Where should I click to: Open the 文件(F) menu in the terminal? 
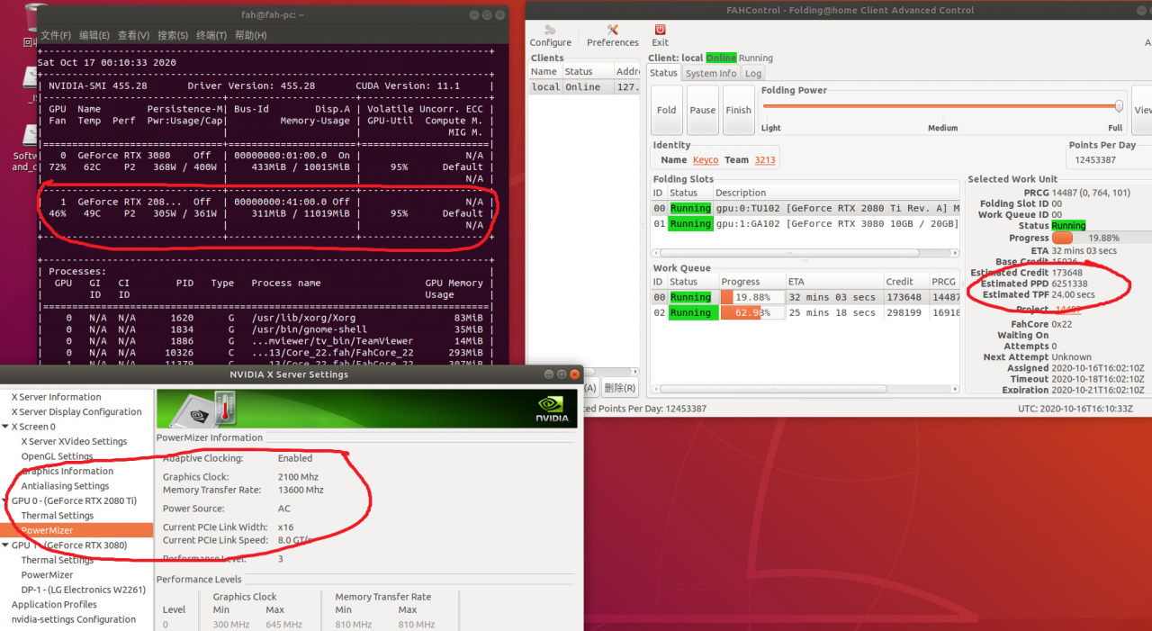56,35
